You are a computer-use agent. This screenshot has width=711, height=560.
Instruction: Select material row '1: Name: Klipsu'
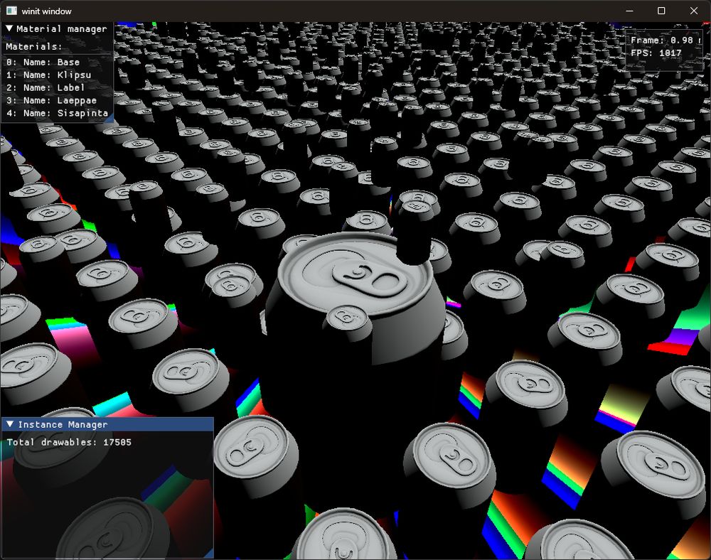(48, 75)
